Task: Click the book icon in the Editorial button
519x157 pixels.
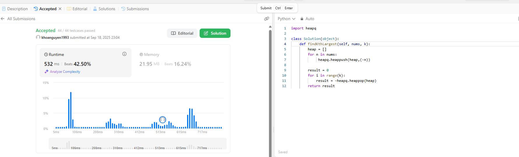Action: point(173,33)
